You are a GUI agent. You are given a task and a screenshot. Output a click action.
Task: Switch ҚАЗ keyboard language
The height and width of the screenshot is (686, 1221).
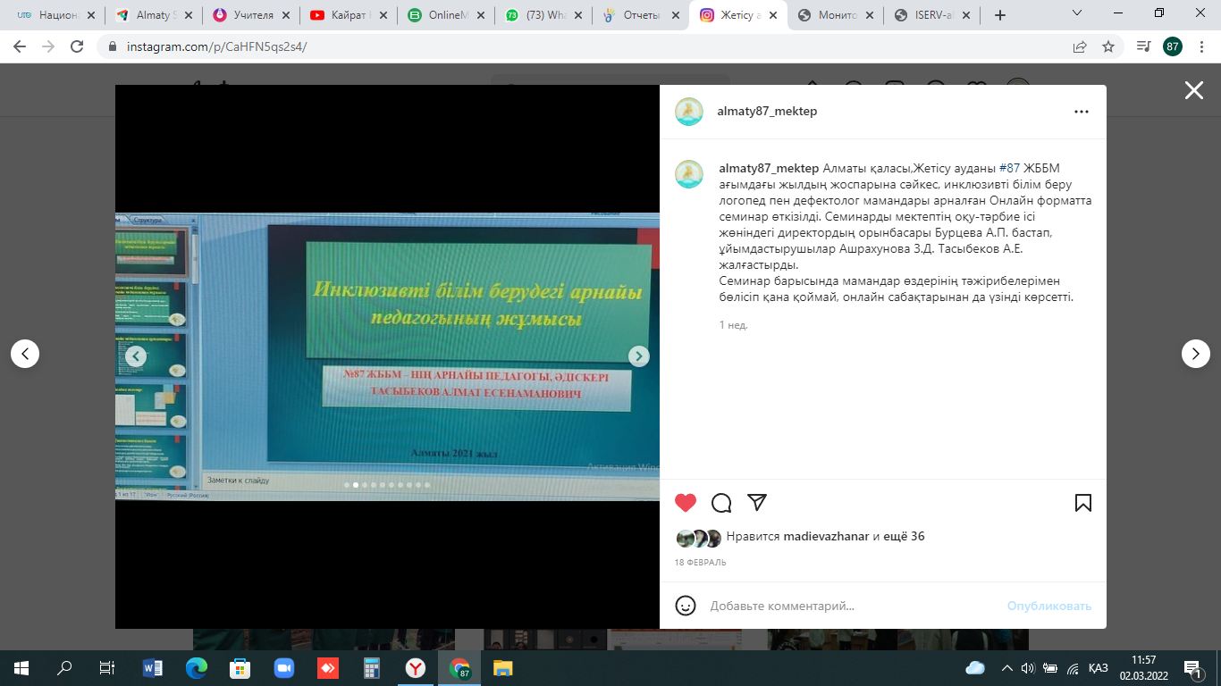coord(1099,668)
